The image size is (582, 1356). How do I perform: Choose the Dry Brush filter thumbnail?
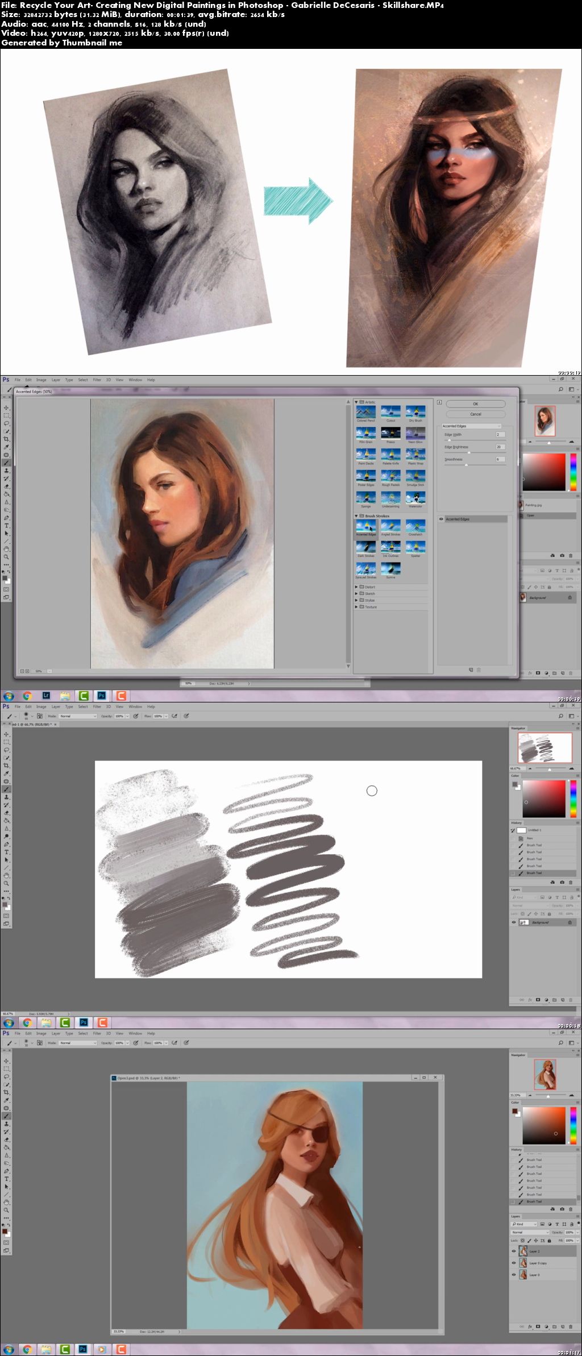click(x=415, y=411)
